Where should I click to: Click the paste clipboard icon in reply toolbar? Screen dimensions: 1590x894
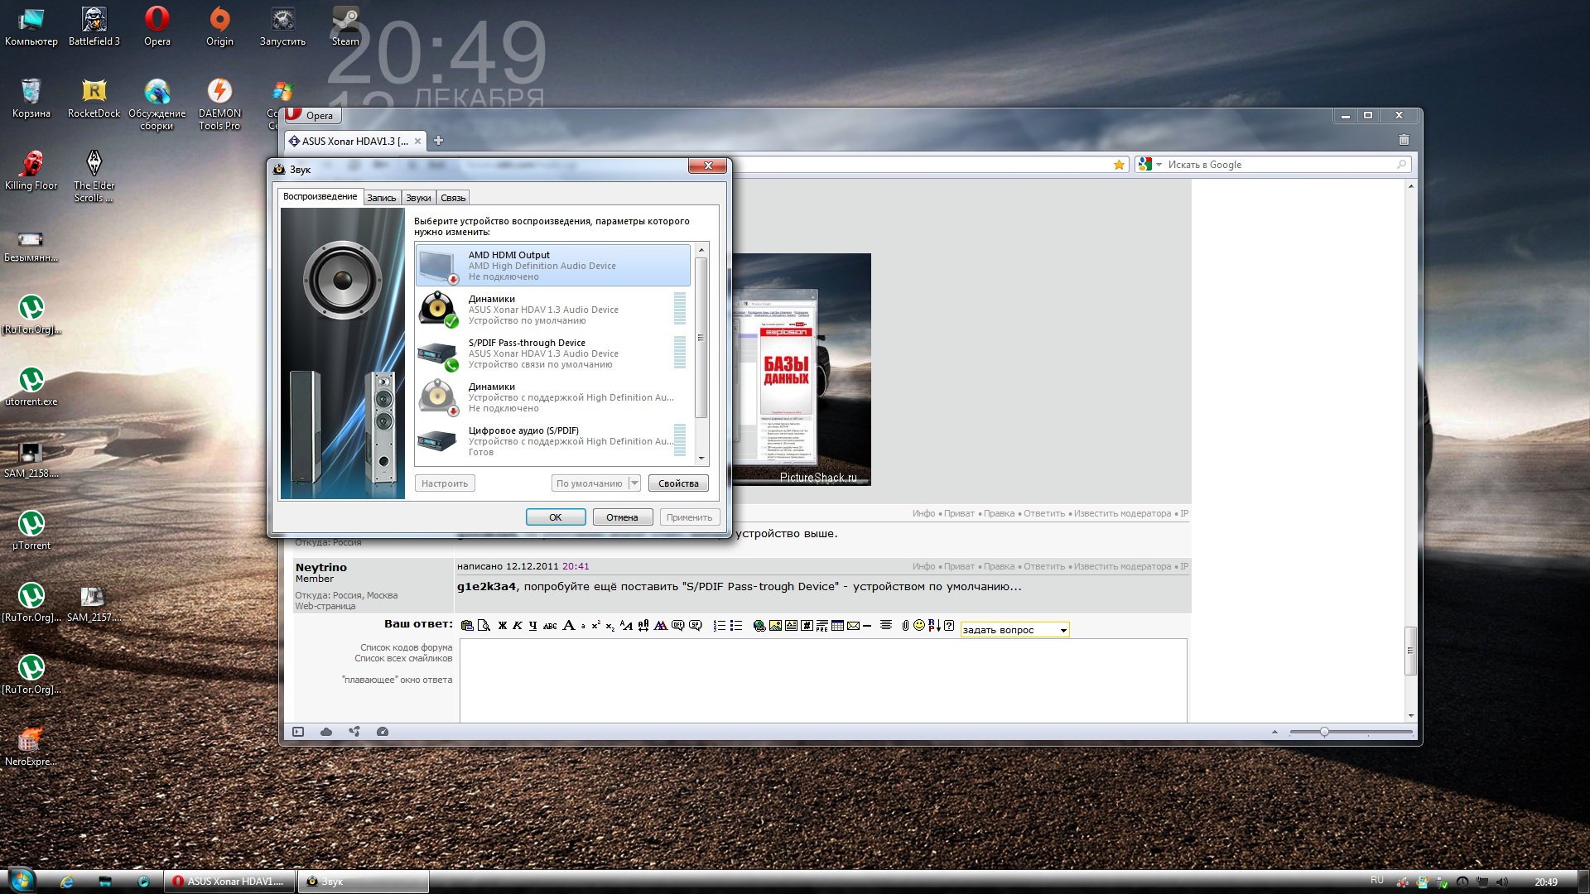(467, 626)
